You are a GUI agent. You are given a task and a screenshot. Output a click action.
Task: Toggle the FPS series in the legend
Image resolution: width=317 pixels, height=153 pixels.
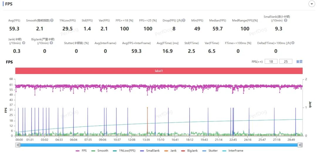click(x=81, y=151)
